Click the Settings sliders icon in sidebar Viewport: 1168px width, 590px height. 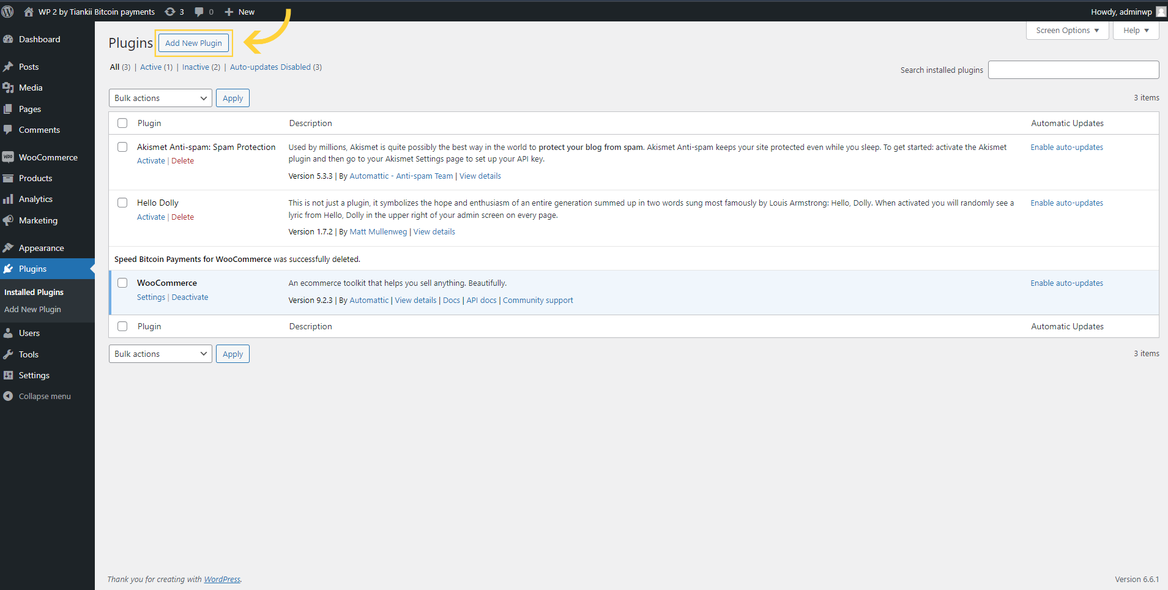click(8, 375)
